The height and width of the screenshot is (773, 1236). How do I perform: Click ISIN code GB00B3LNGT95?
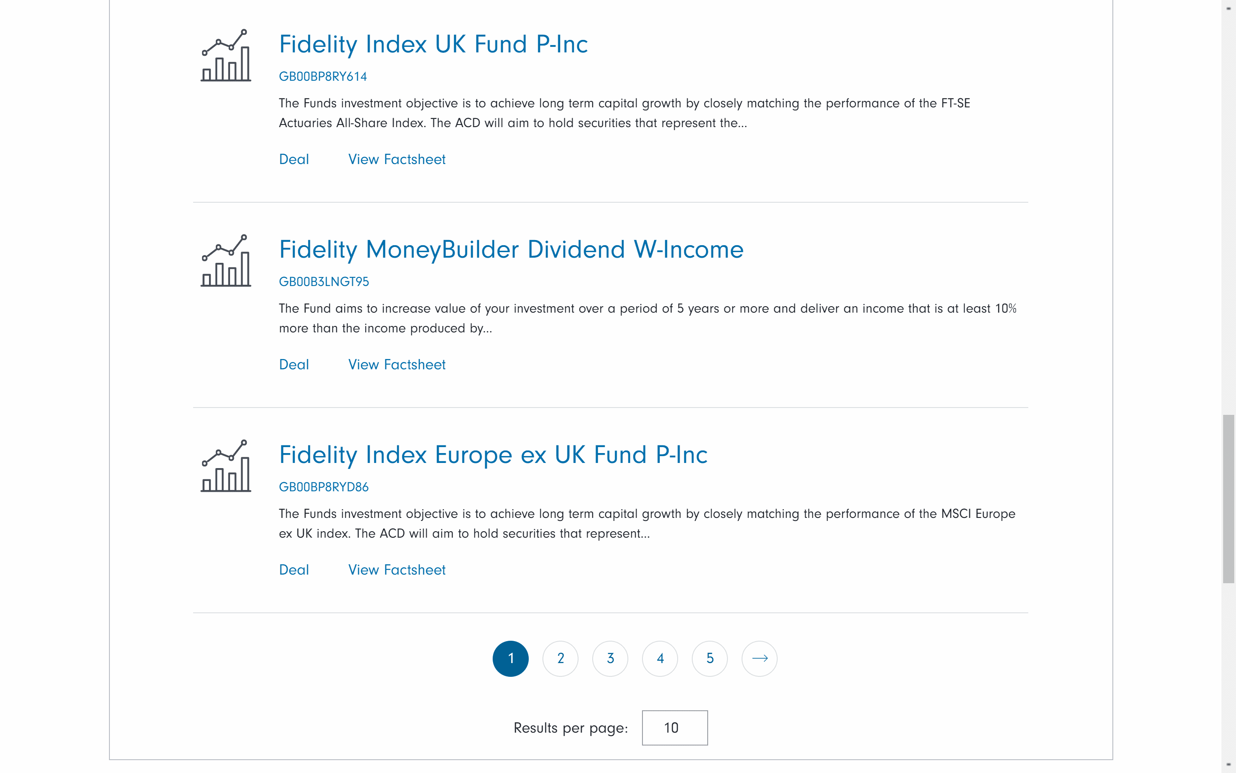click(324, 282)
